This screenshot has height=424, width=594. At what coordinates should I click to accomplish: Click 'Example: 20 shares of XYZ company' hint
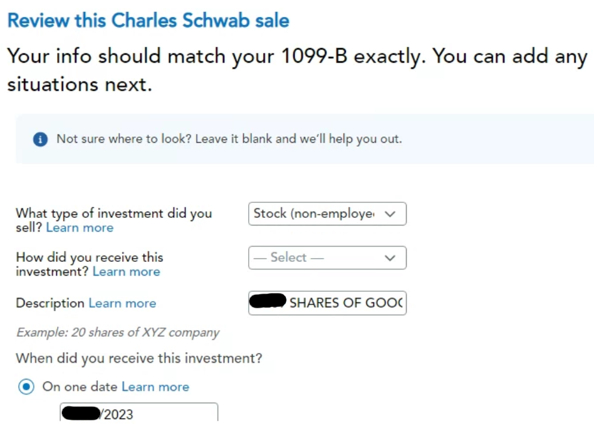point(118,333)
